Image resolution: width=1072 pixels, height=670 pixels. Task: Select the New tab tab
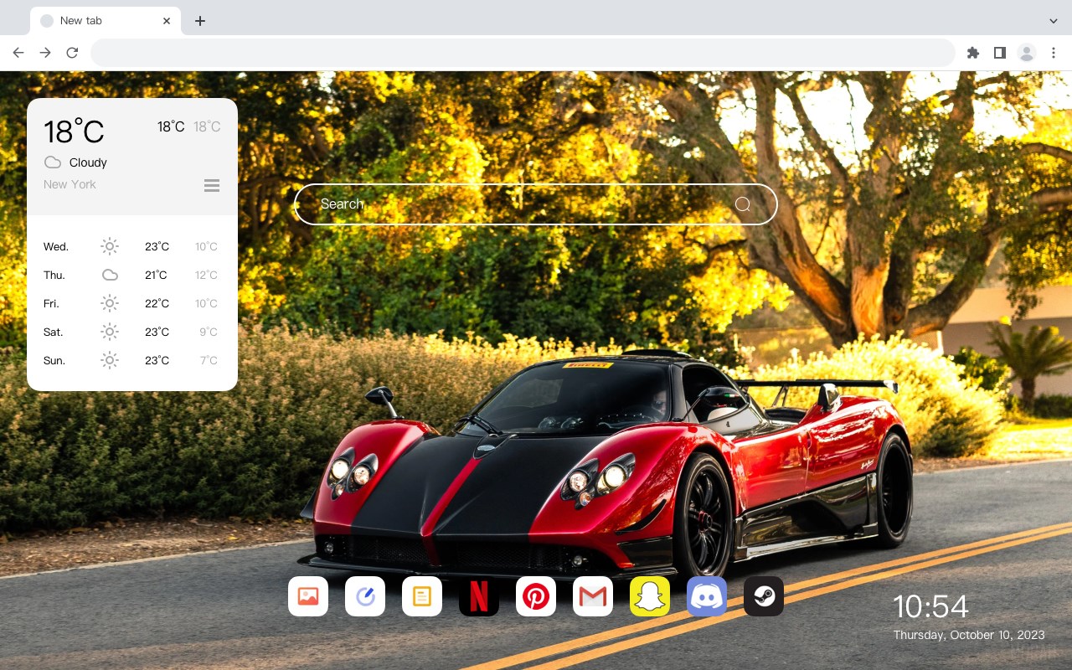click(x=106, y=21)
